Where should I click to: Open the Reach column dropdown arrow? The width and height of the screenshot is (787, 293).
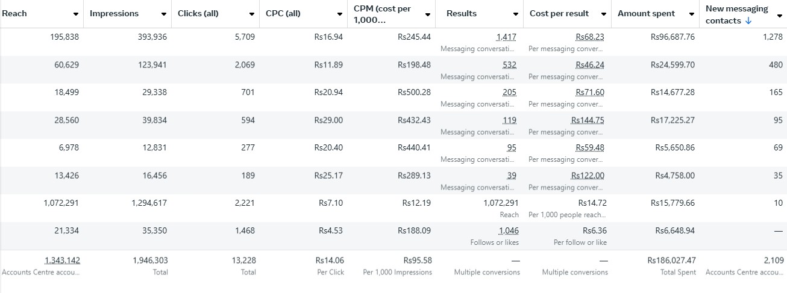coord(75,14)
